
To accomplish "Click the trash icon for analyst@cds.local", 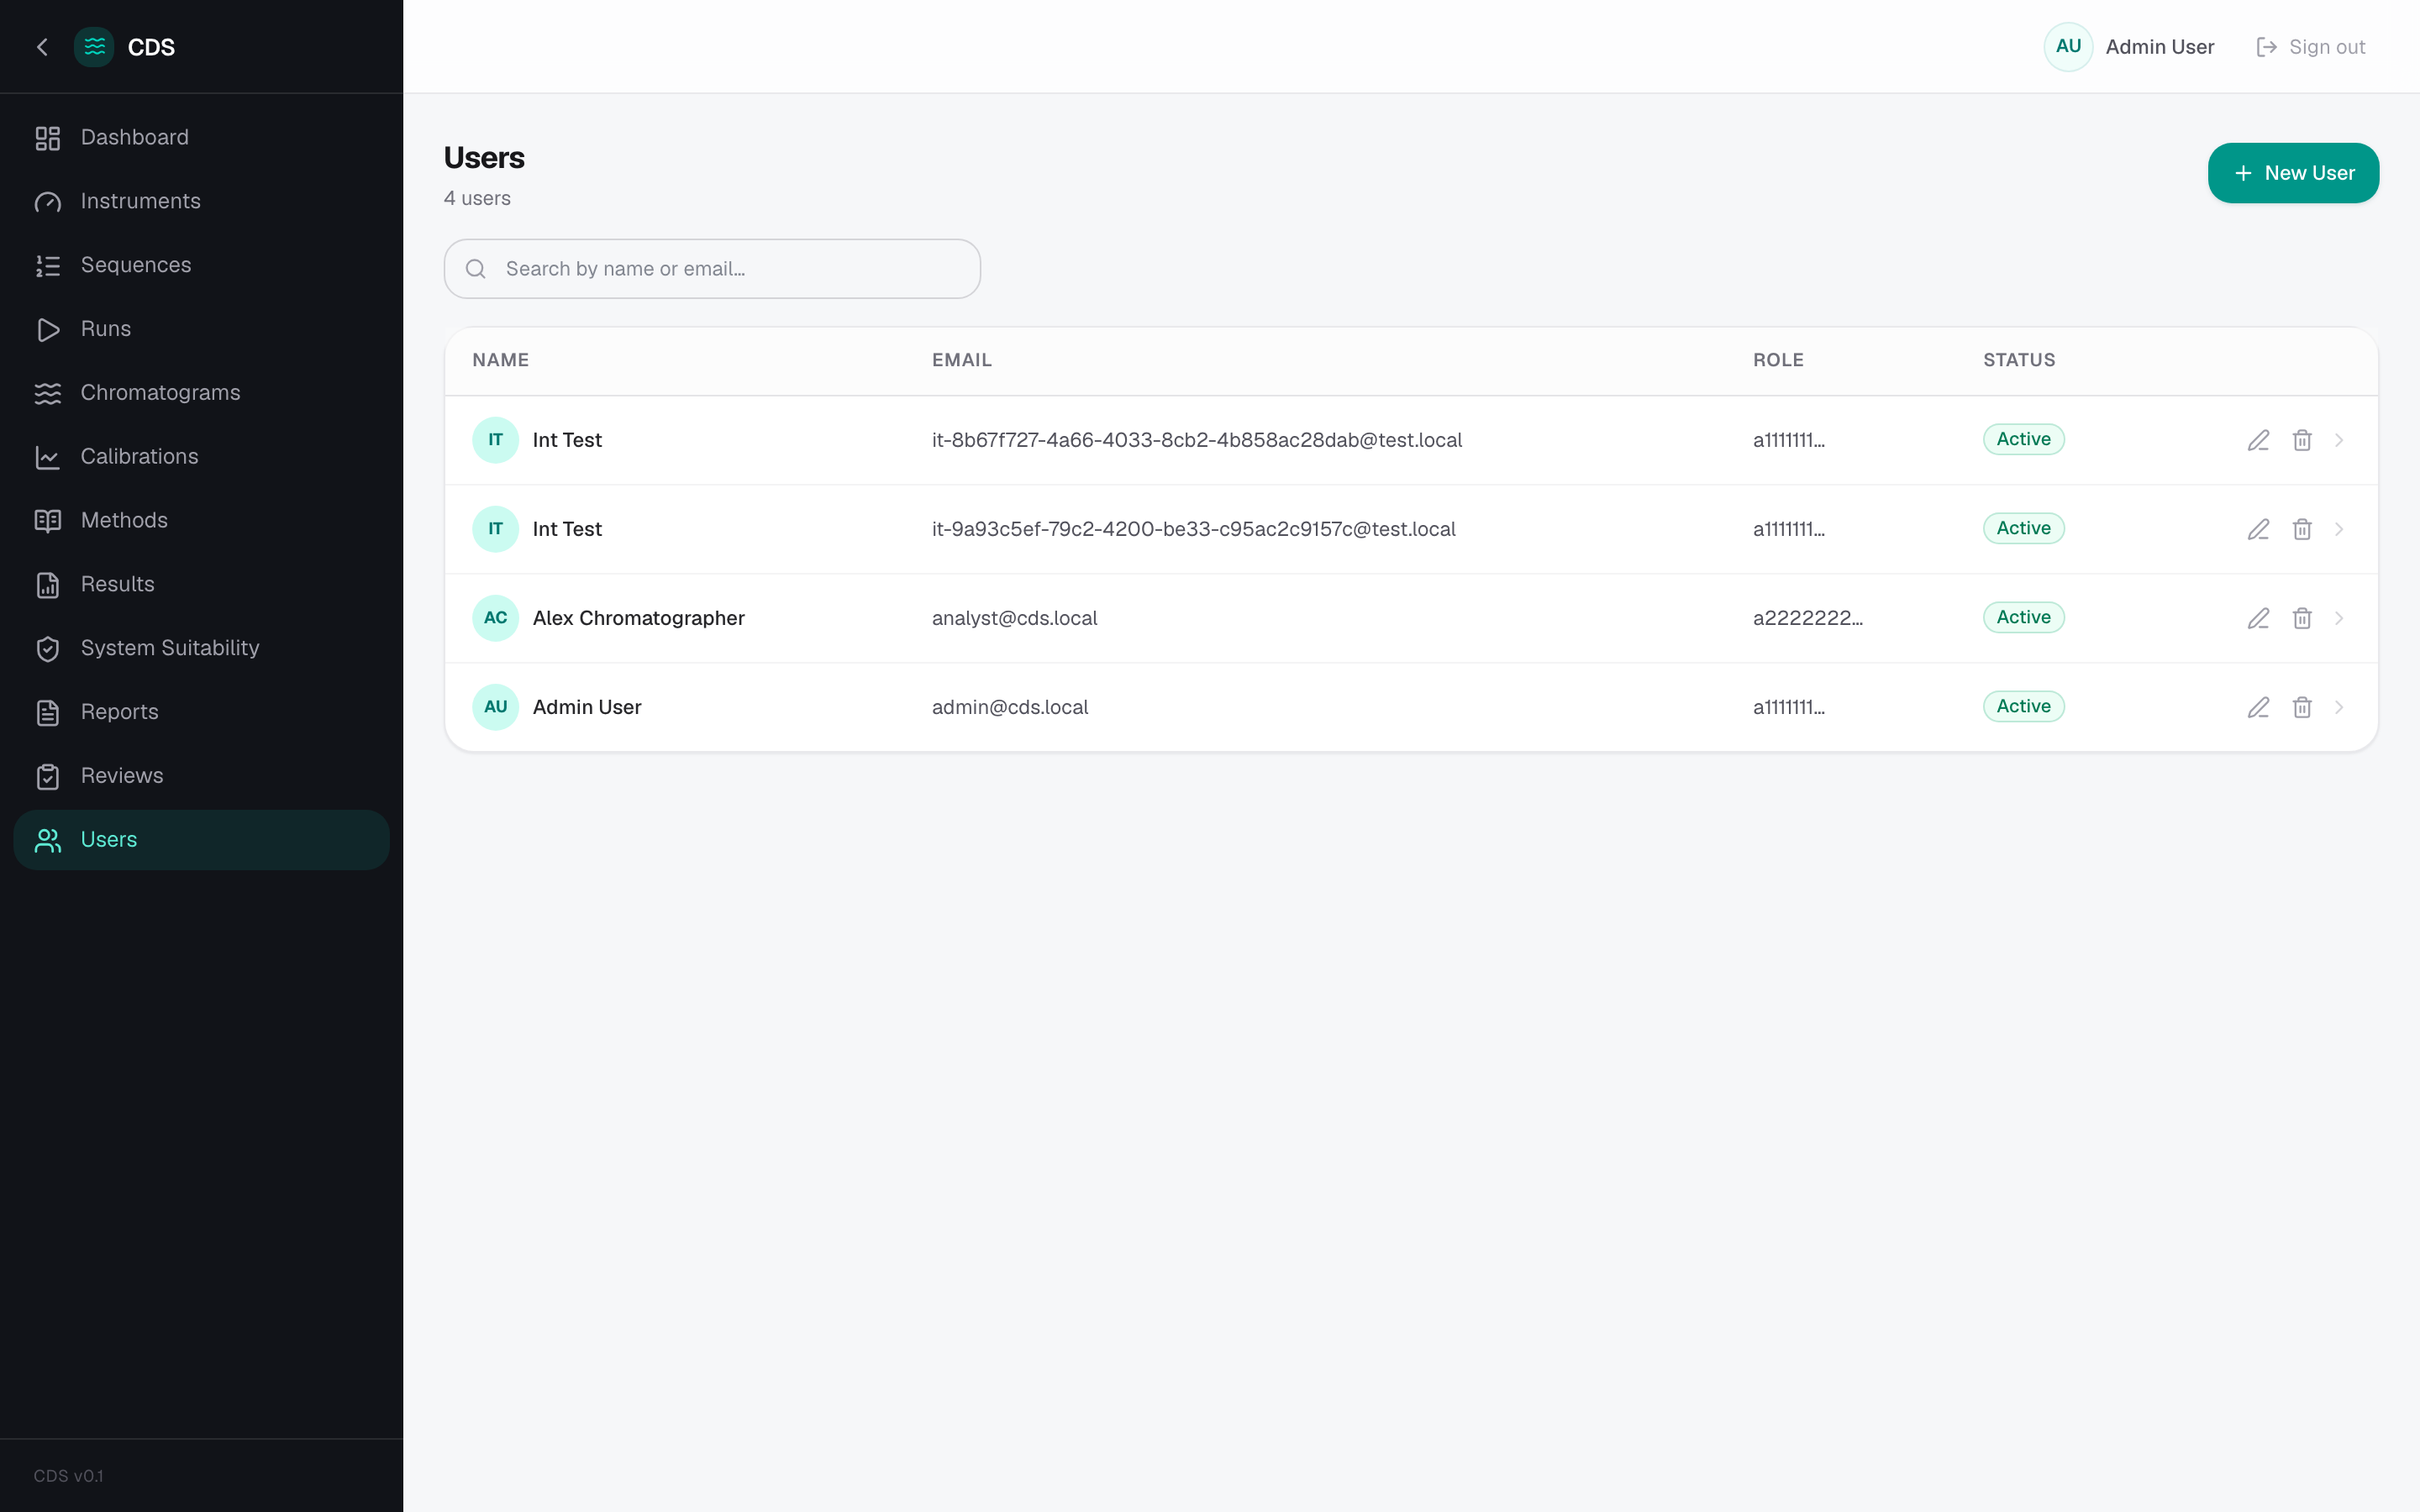I will (x=2302, y=618).
